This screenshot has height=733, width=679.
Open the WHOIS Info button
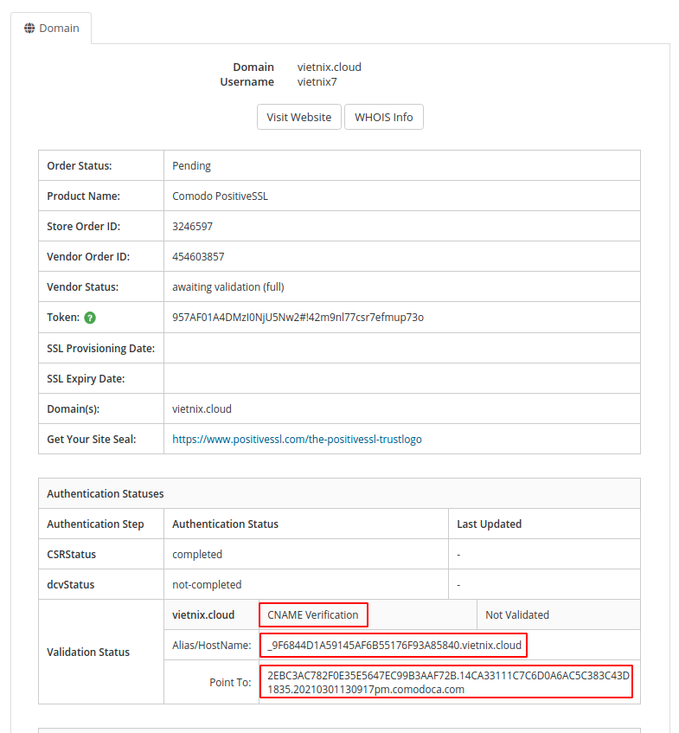384,117
